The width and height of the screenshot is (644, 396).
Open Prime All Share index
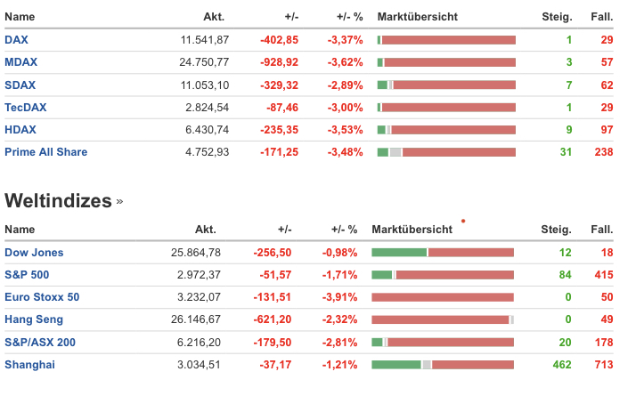click(46, 152)
